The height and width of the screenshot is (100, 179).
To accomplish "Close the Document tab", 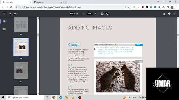I will 62,2.
